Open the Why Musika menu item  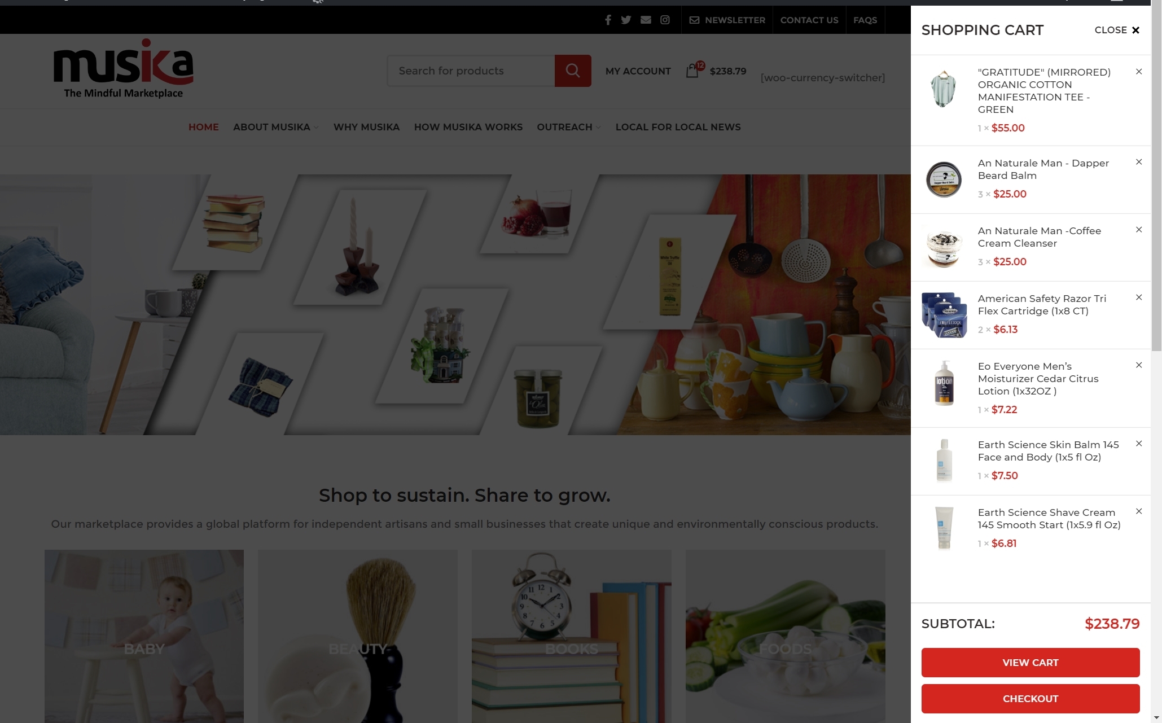(x=366, y=127)
